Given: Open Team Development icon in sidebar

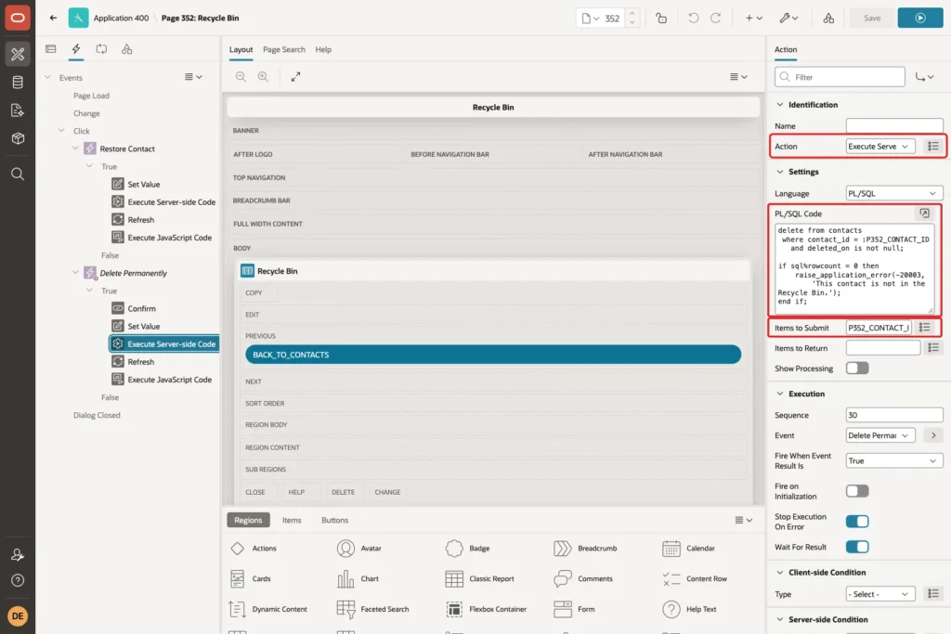Looking at the screenshot, I should pos(18,110).
